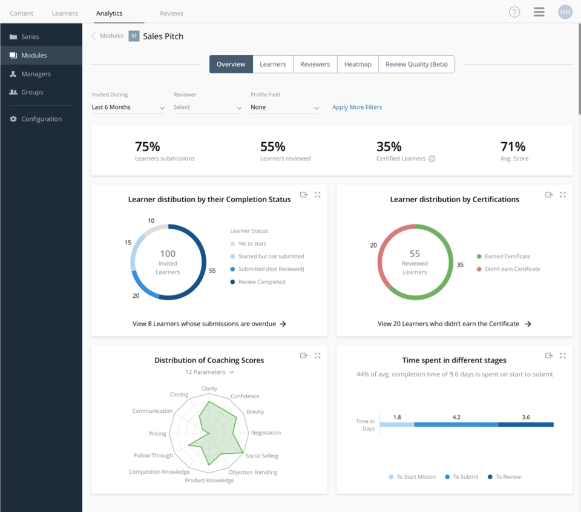
Task: Open the hamburger menu at top right
Action: (x=539, y=11)
